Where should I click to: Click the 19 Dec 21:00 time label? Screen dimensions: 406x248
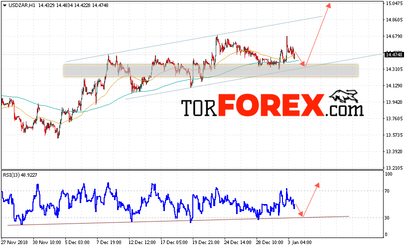(206, 243)
